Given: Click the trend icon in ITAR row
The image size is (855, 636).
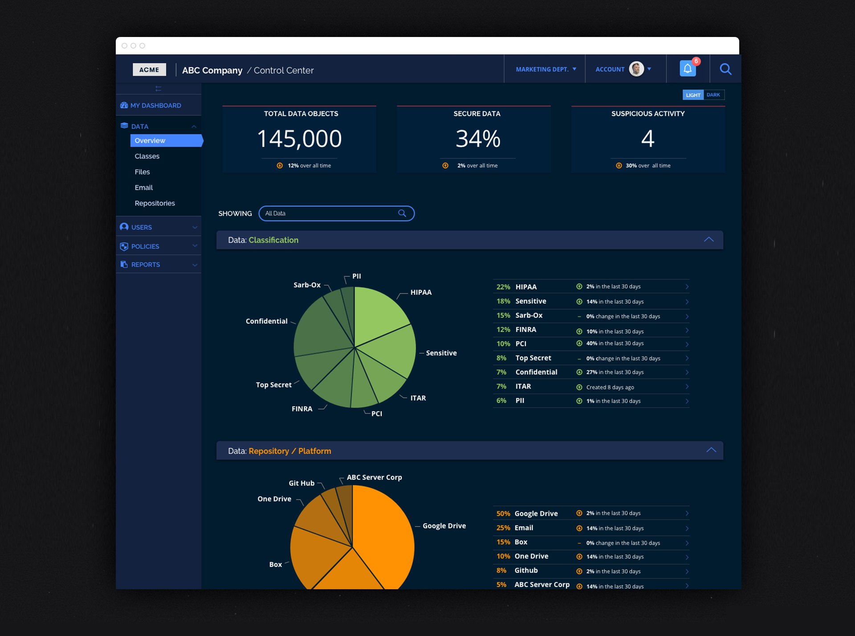Looking at the screenshot, I should [x=579, y=387].
